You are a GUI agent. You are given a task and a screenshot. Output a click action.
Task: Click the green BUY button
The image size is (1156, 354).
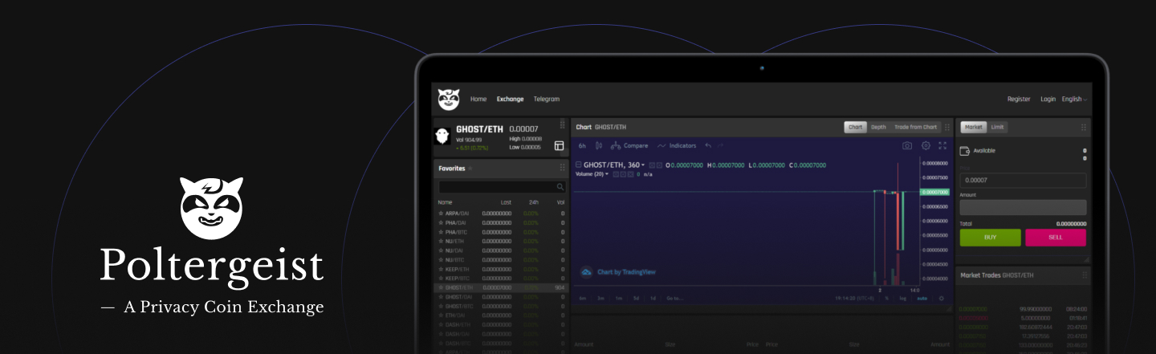coord(991,238)
